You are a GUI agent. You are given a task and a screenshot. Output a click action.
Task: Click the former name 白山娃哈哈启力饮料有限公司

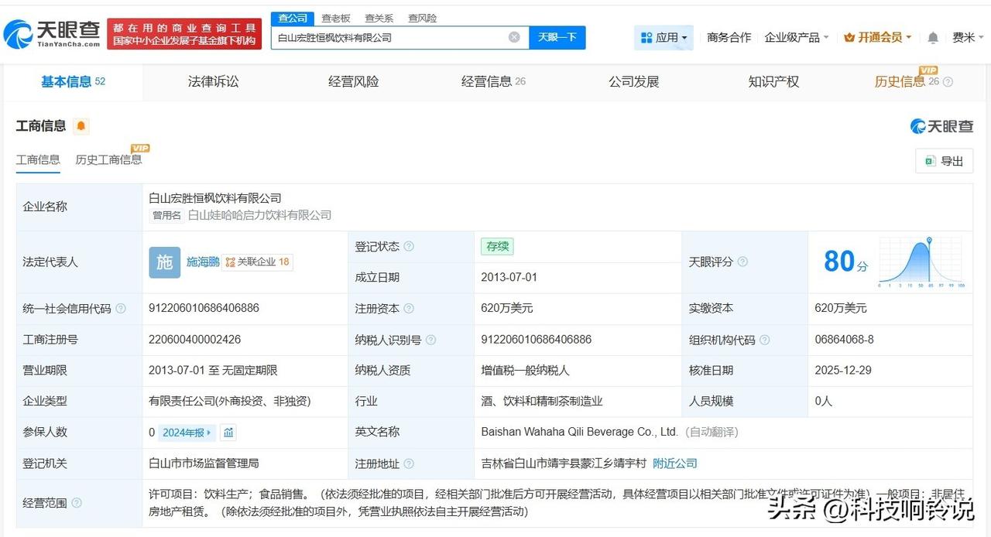259,215
